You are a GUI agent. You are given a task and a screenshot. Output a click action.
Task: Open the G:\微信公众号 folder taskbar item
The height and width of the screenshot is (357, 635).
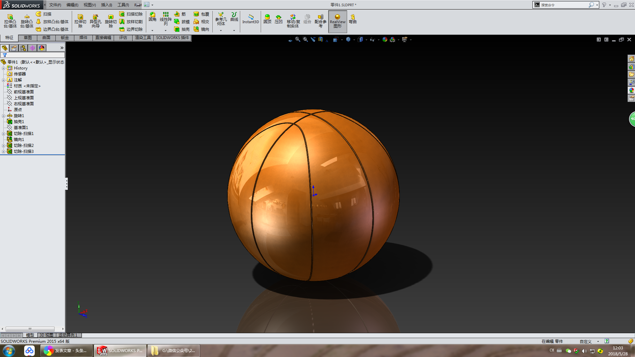tap(174, 351)
